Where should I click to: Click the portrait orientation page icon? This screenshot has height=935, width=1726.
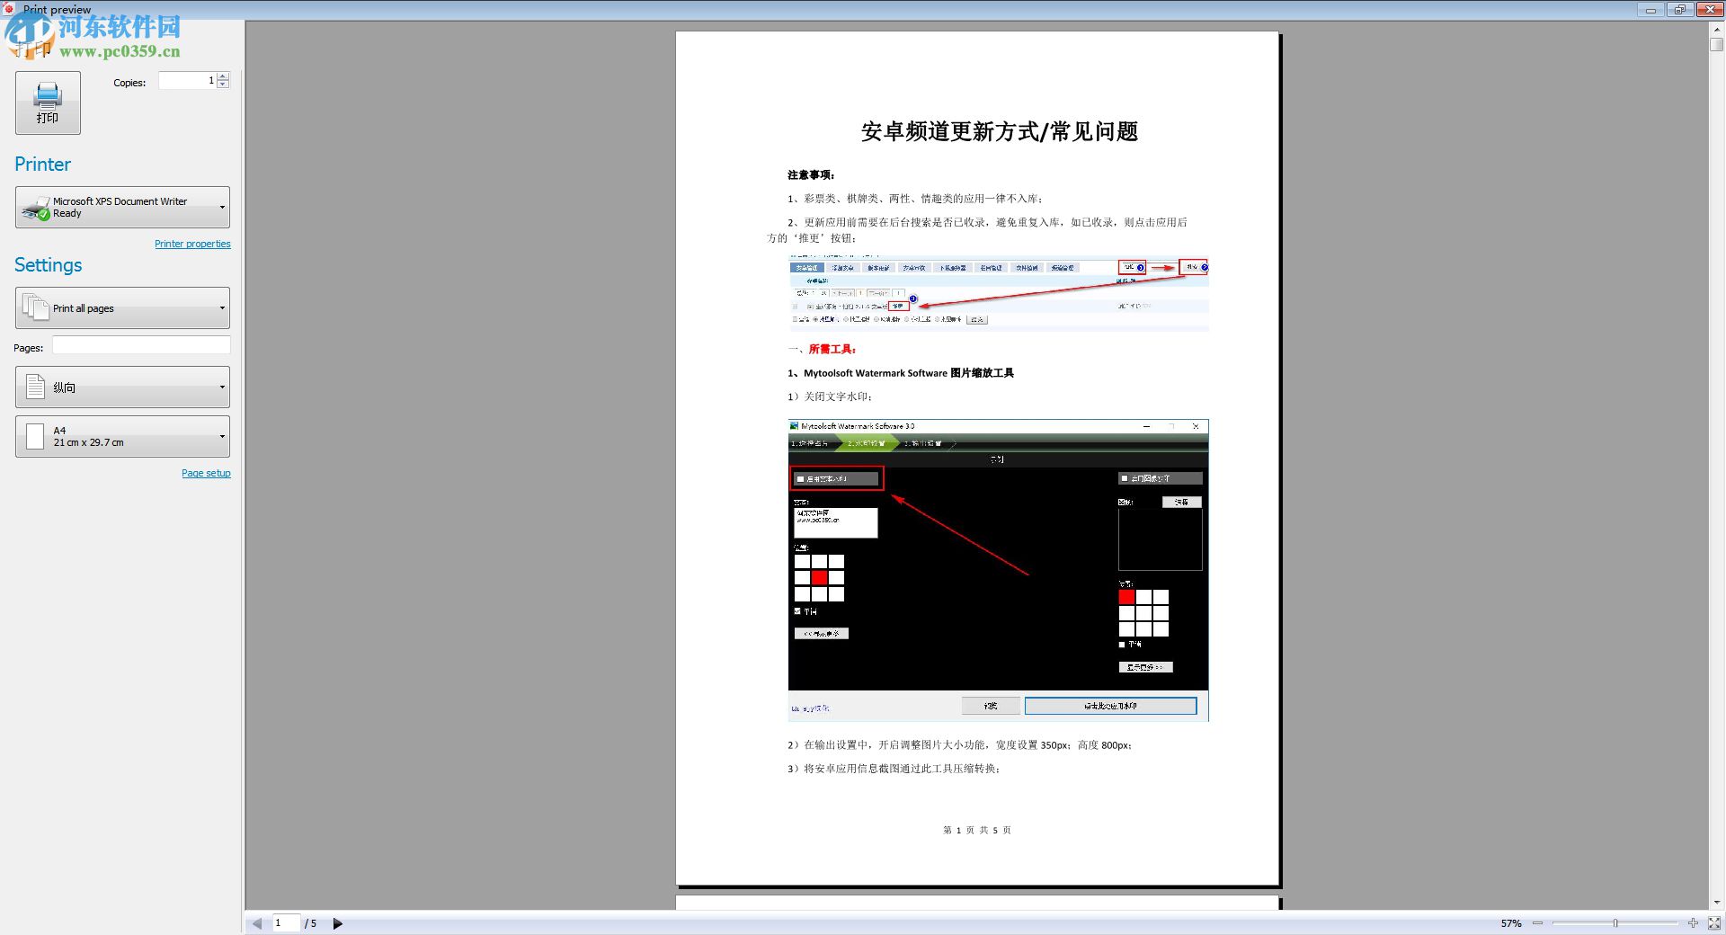point(34,387)
